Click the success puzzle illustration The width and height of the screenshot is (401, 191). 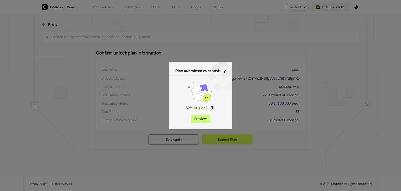[200, 92]
